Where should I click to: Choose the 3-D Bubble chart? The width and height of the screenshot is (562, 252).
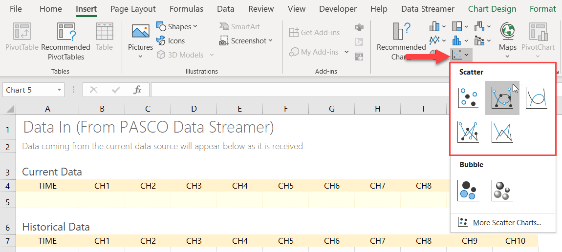pos(502,190)
